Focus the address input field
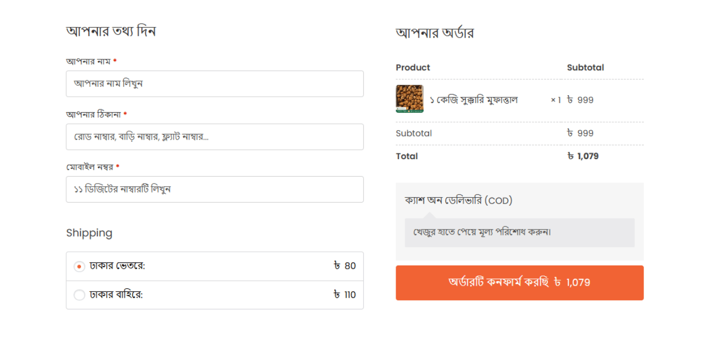 click(214, 136)
